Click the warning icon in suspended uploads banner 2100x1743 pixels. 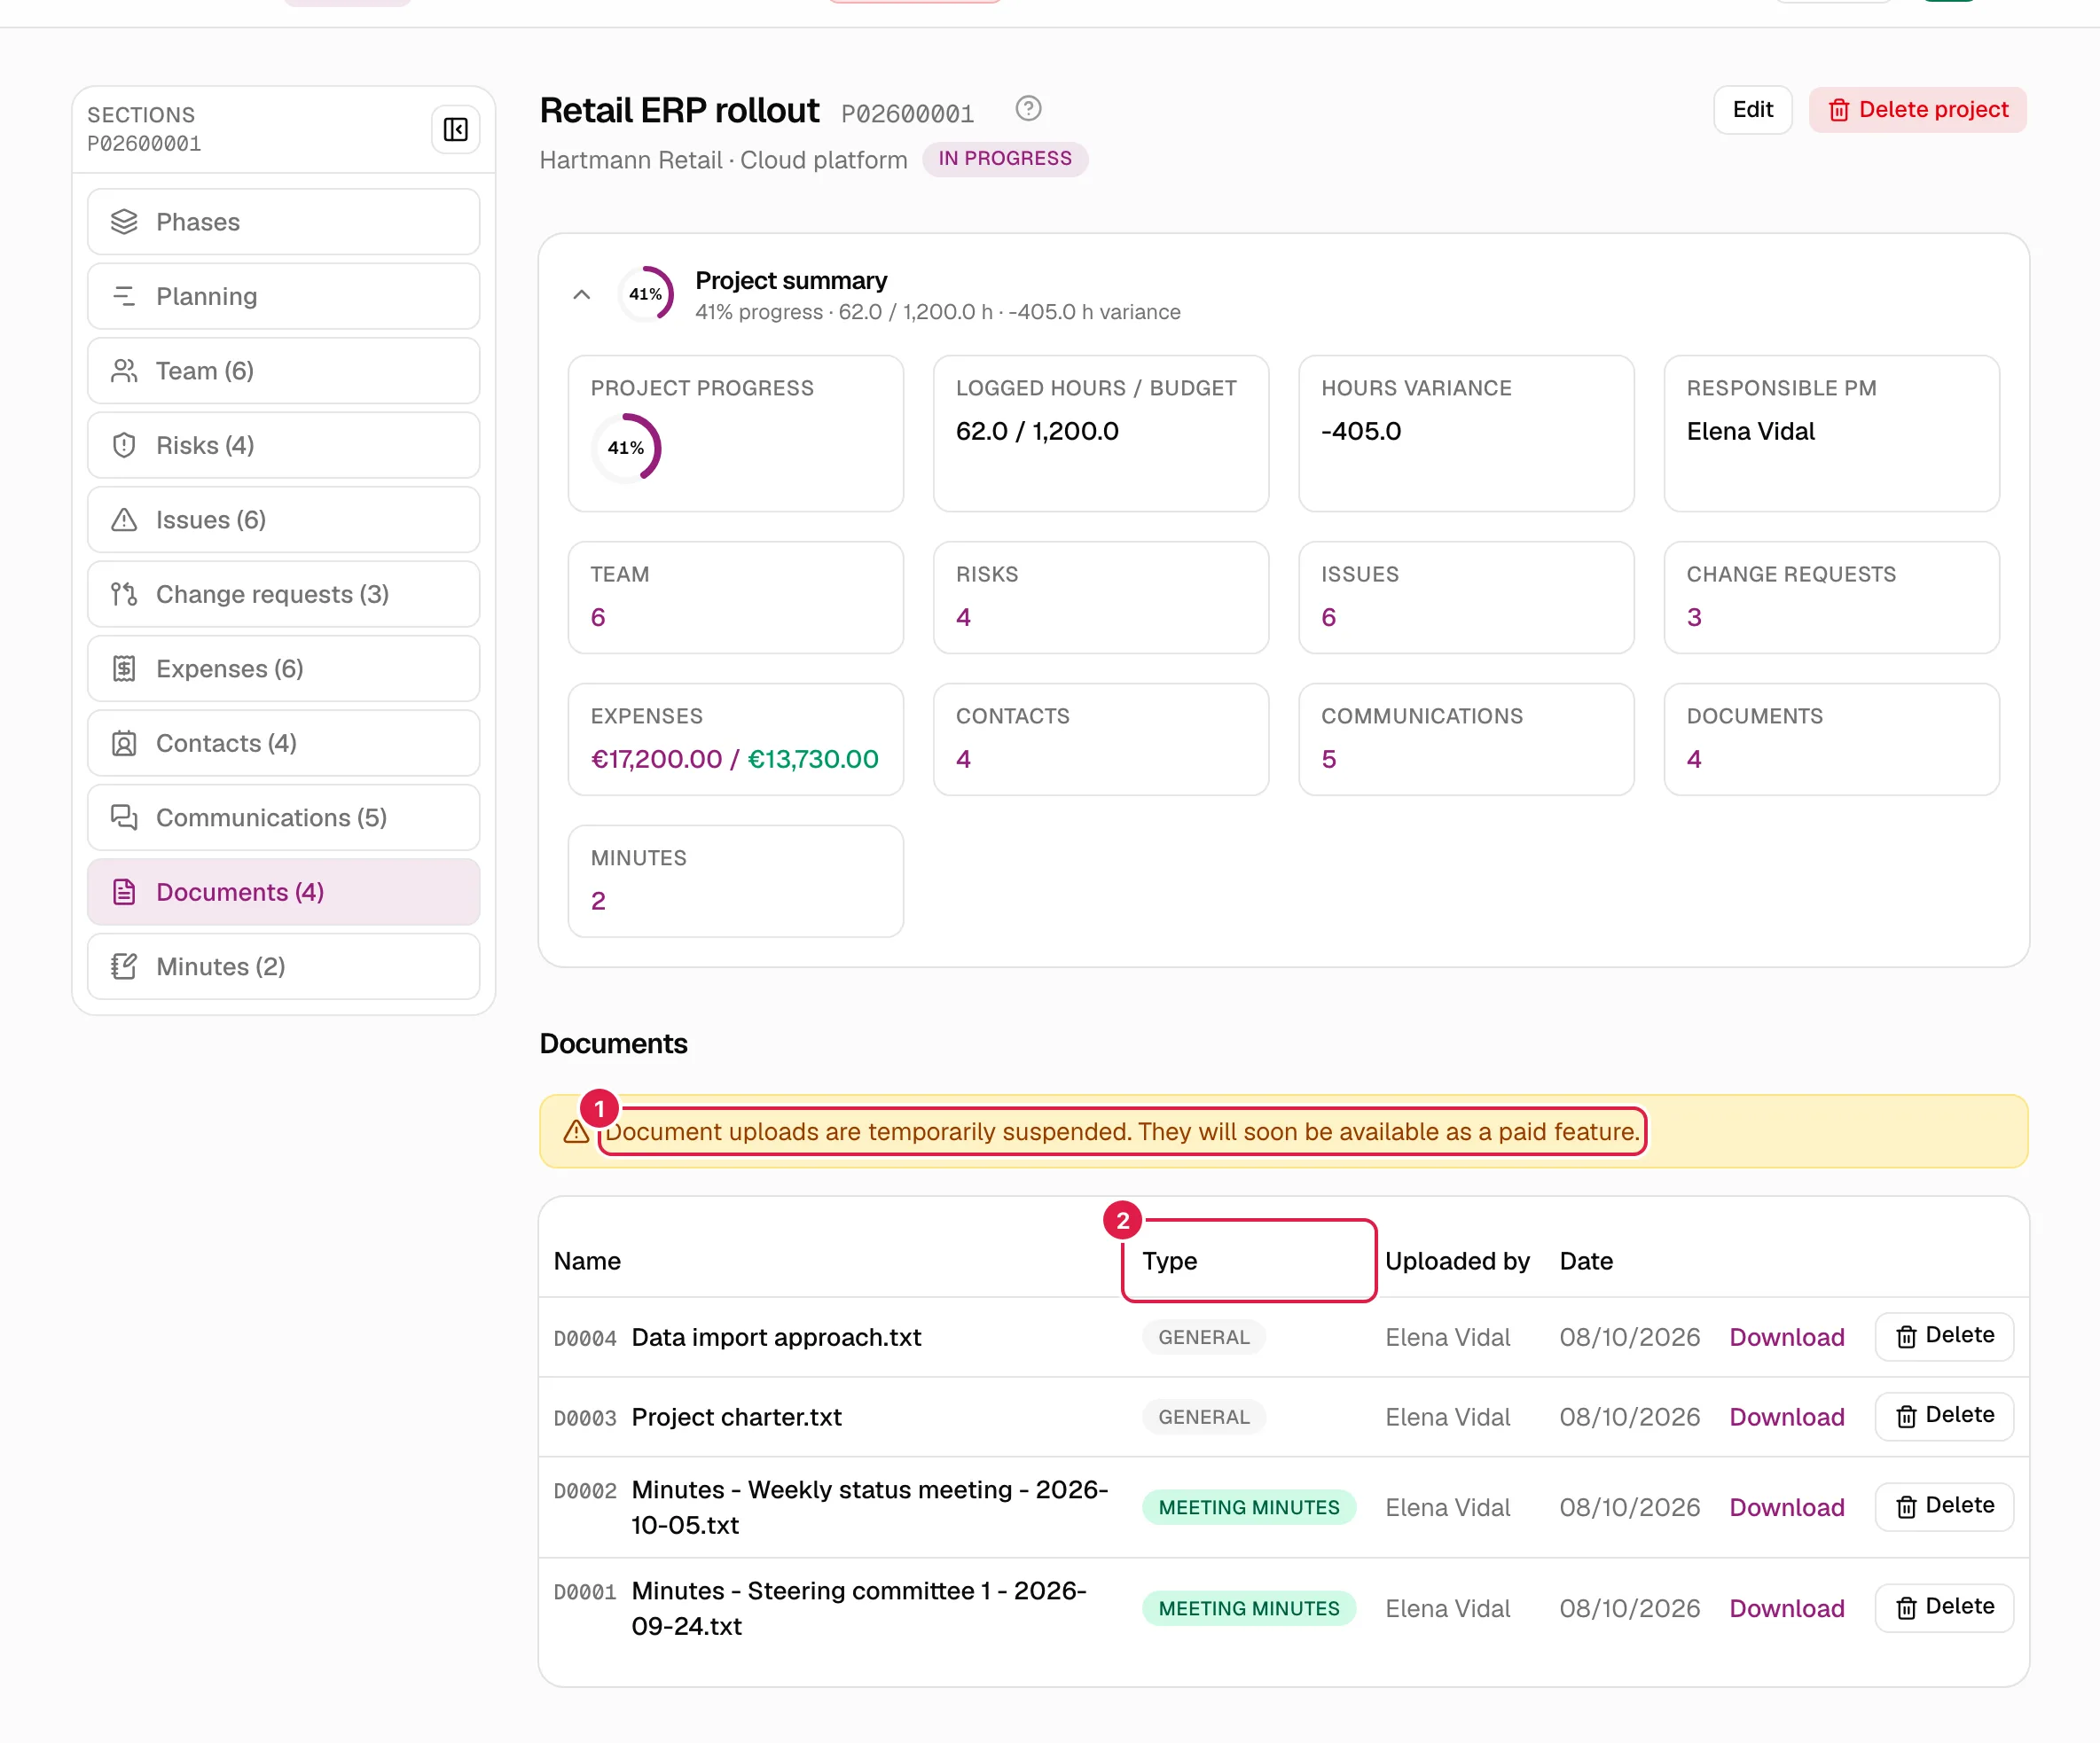[x=576, y=1131]
